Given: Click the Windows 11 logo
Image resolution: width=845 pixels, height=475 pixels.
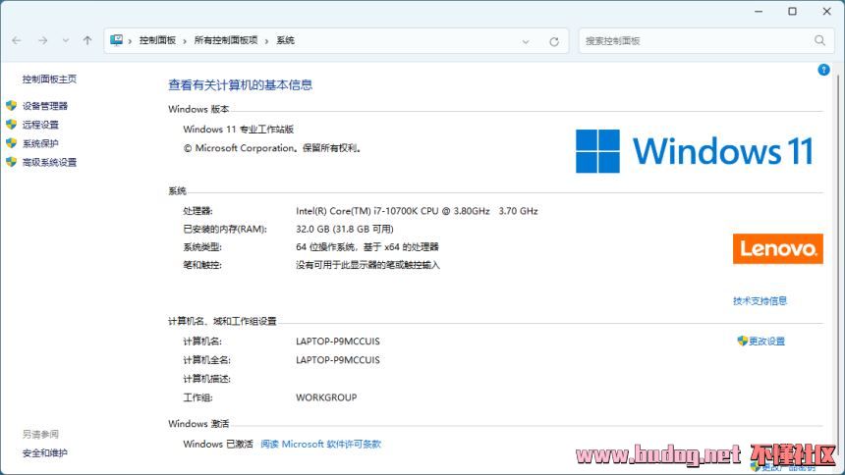Looking at the screenshot, I should pos(694,151).
